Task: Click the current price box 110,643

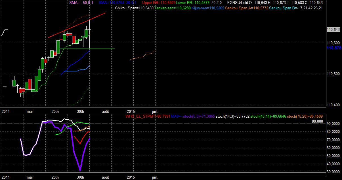Action: pyautogui.click(x=333, y=29)
